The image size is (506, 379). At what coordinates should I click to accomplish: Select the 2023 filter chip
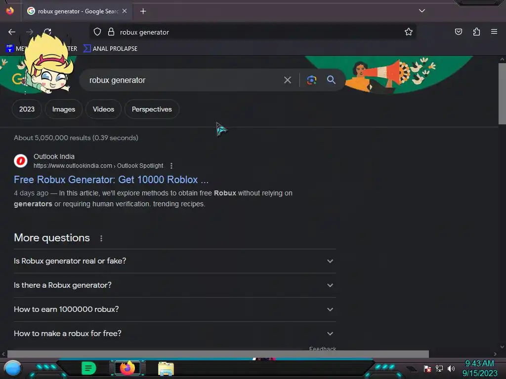27,109
